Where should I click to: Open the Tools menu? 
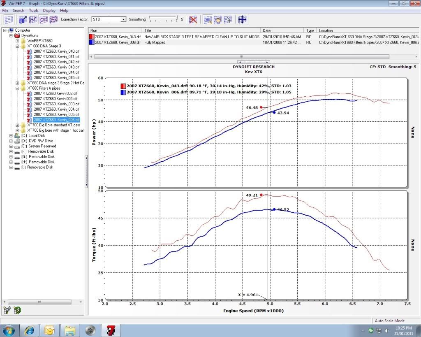pyautogui.click(x=34, y=10)
